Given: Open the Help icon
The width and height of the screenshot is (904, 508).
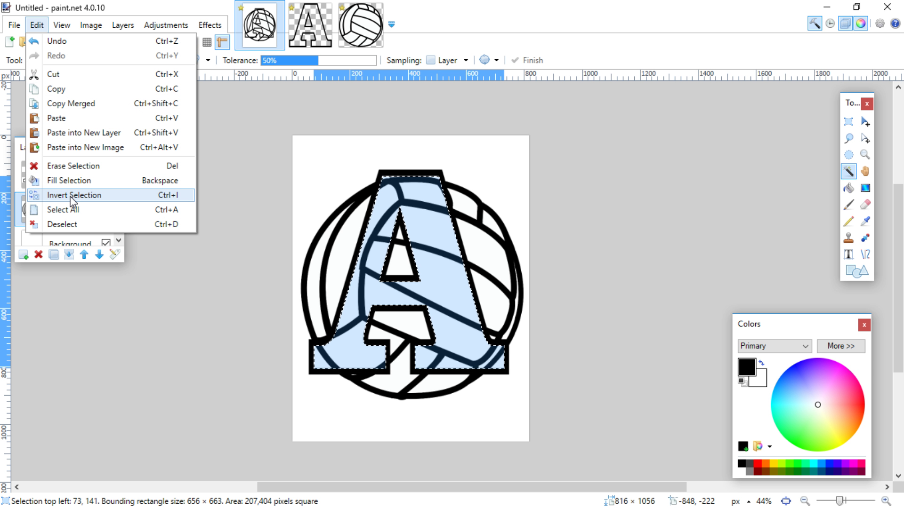Looking at the screenshot, I should [896, 24].
